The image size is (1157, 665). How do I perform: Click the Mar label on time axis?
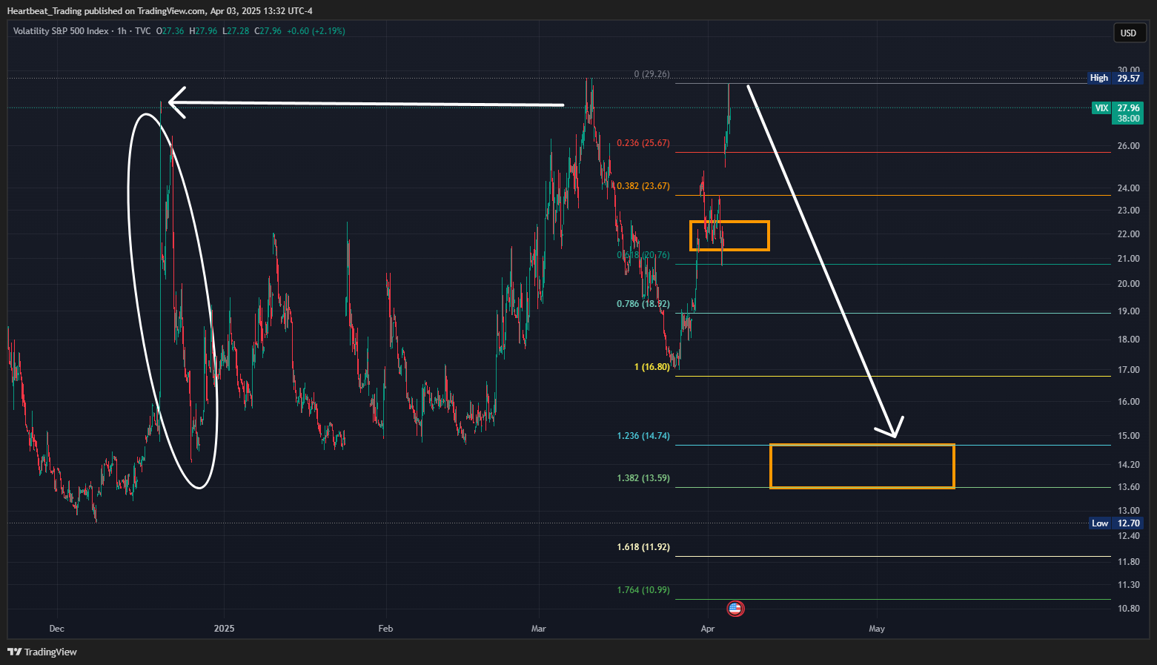point(539,629)
